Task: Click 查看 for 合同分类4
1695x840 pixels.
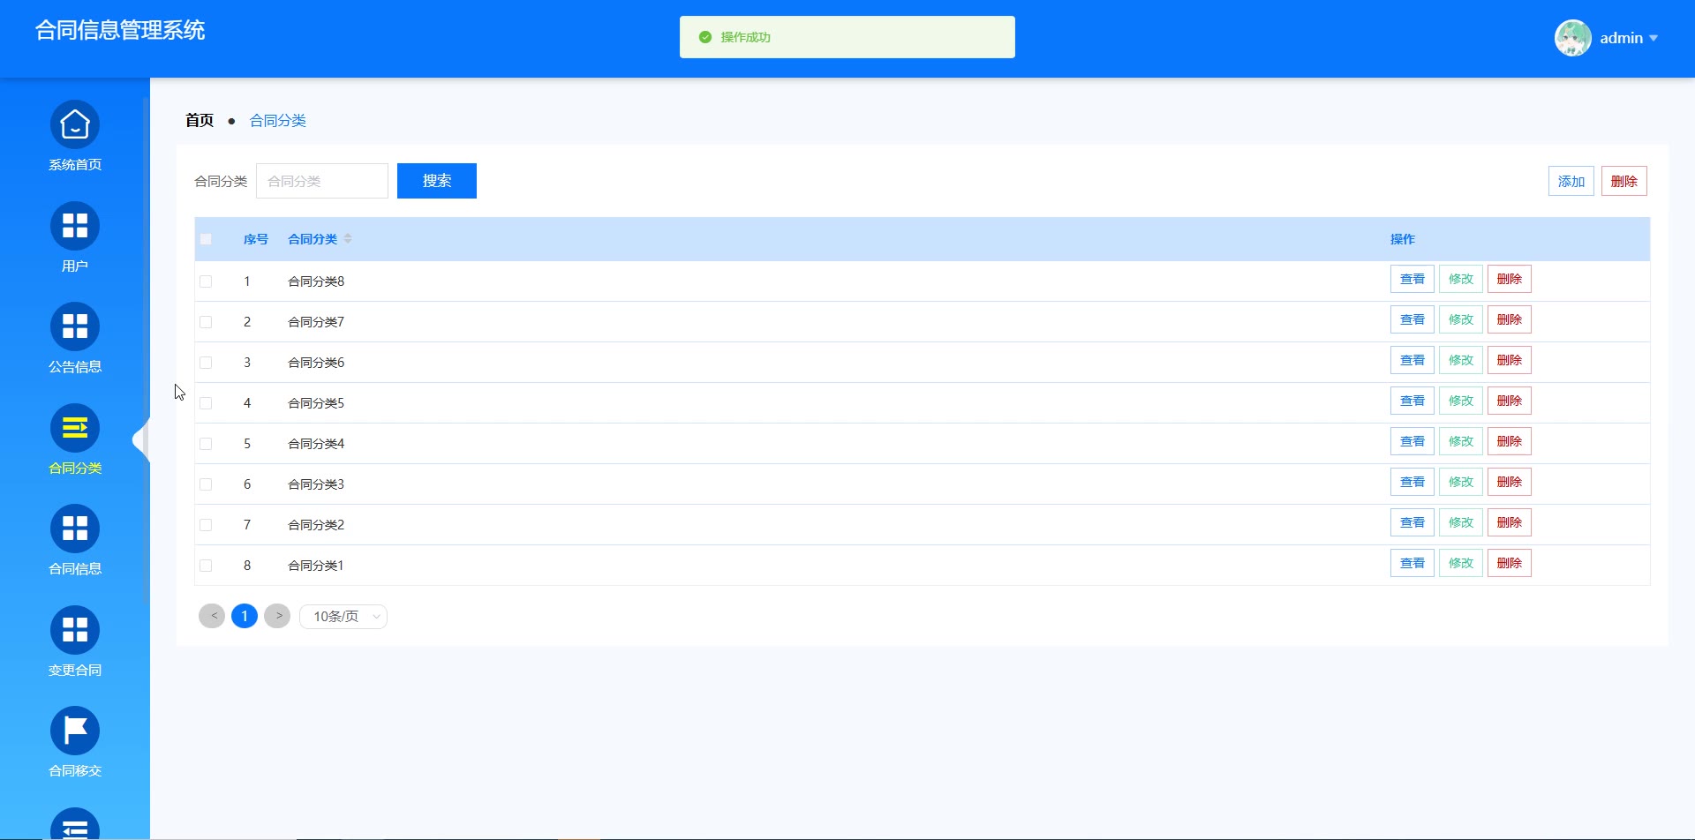Action: (x=1412, y=441)
